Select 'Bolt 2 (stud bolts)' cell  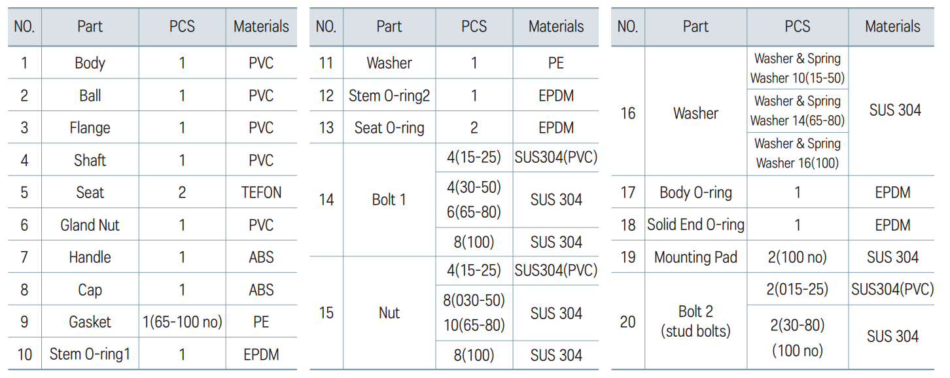coord(695,321)
